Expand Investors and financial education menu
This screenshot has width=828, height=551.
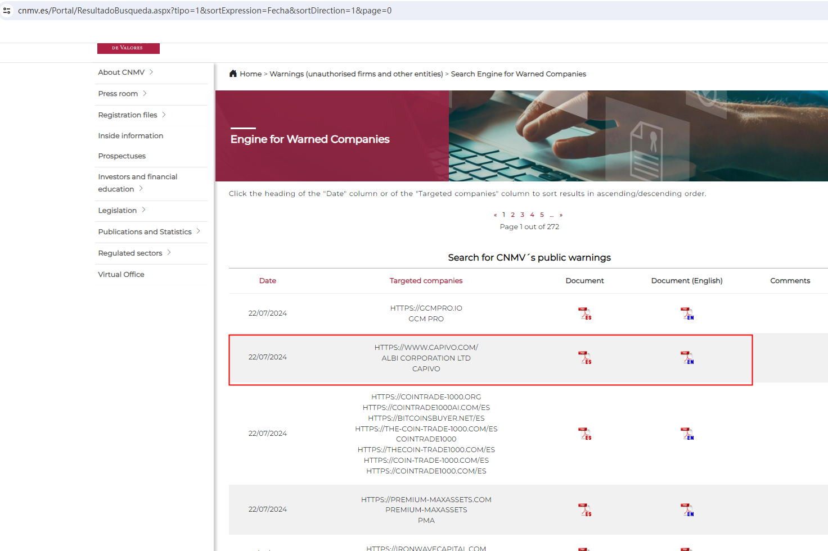tap(138, 183)
